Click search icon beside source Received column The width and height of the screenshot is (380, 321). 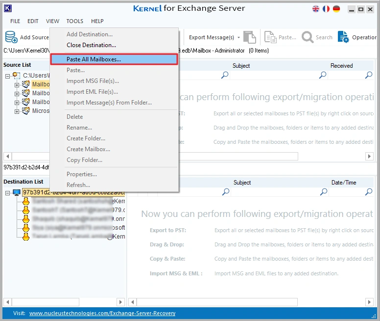pyautogui.click(x=323, y=75)
